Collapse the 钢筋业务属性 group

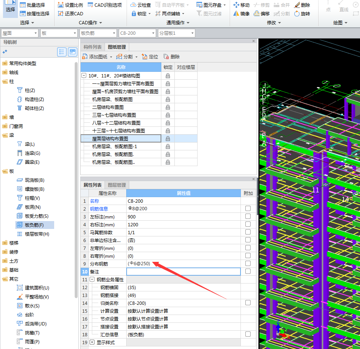[92, 279]
